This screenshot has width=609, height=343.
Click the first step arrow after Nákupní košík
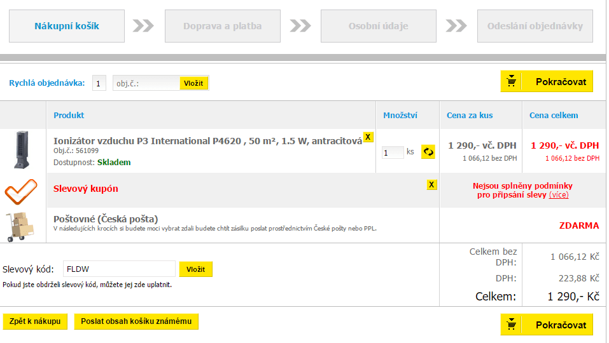pyautogui.click(x=143, y=26)
